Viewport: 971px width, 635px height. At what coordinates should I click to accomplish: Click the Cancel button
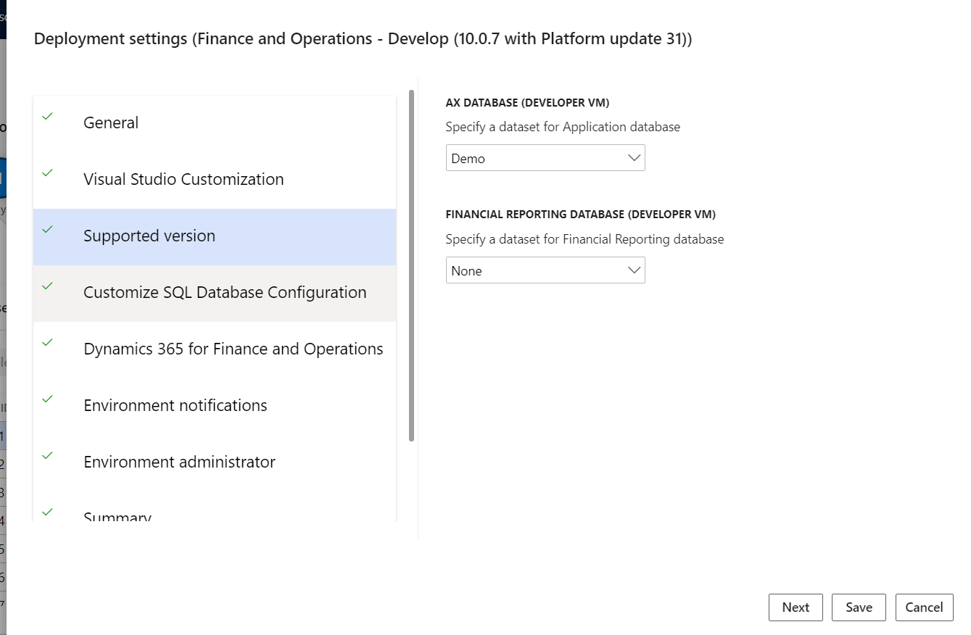point(924,607)
